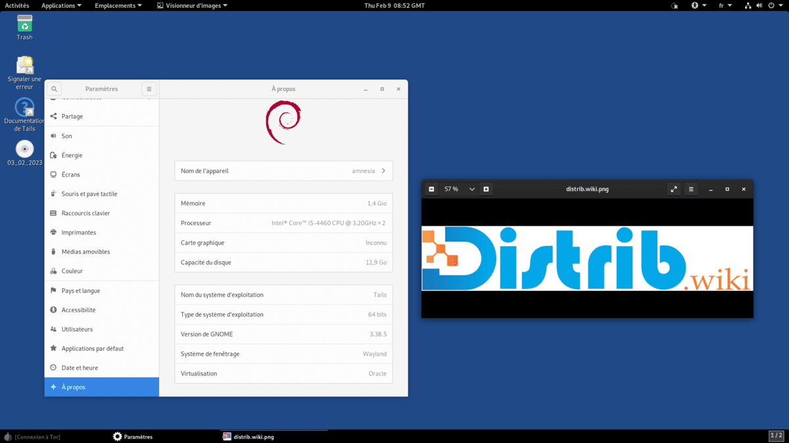Open the Signaler une erreur desktop icon

24,72
